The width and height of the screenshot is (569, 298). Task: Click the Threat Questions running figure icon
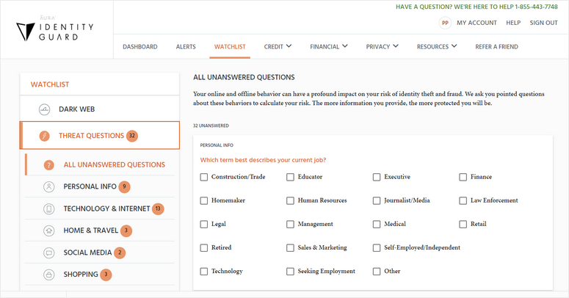pos(44,136)
